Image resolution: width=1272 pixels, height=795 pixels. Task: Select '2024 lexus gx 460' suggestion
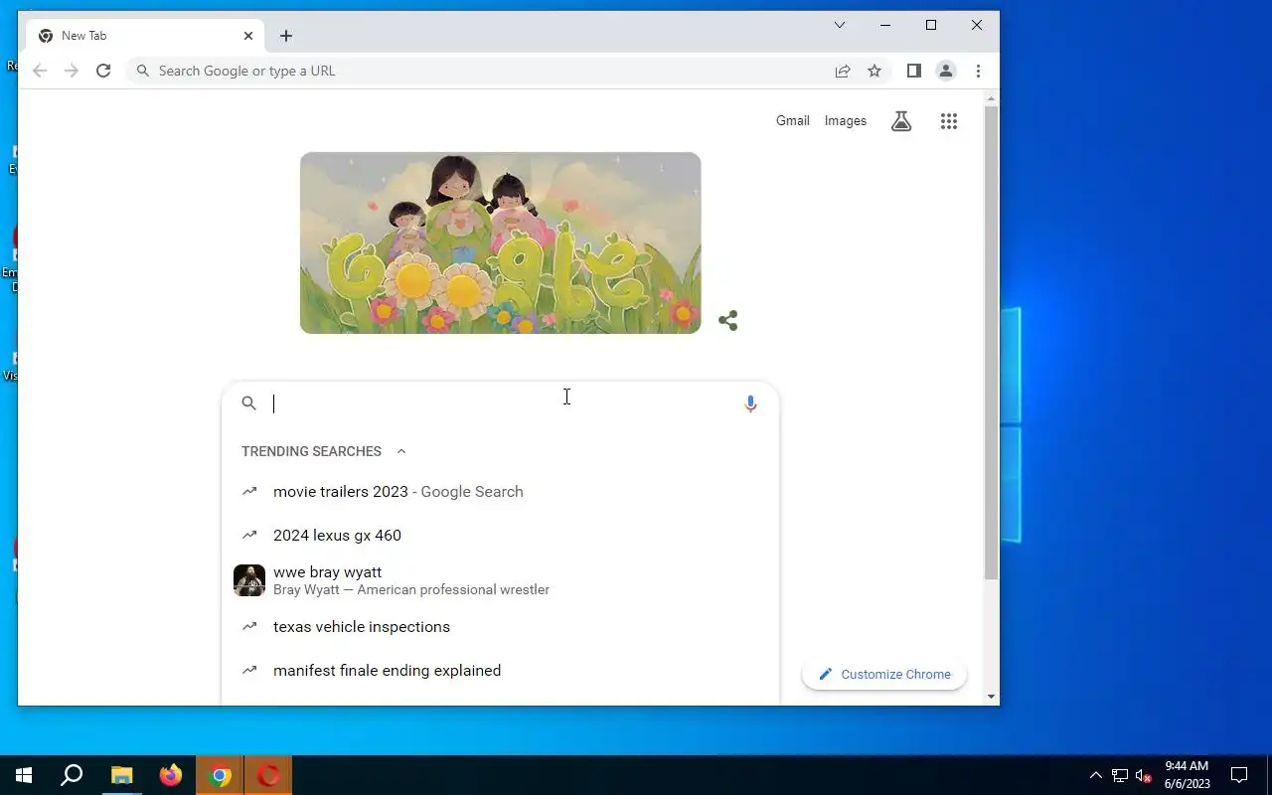click(x=501, y=536)
